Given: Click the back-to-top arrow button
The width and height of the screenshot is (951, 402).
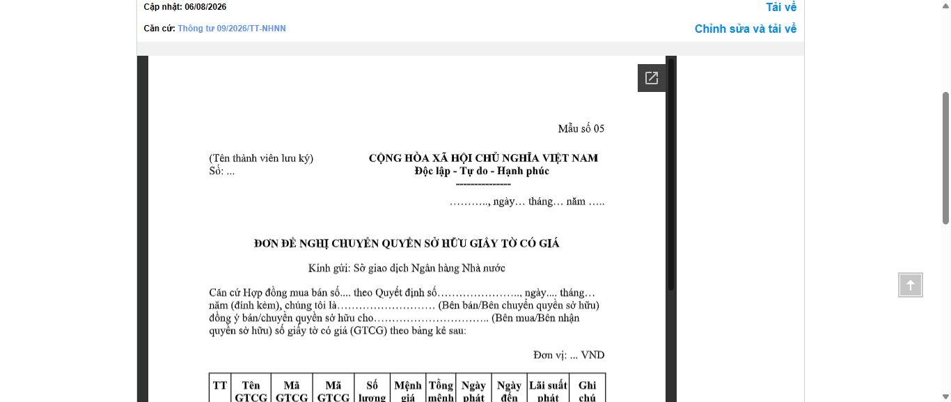Looking at the screenshot, I should point(911,285).
